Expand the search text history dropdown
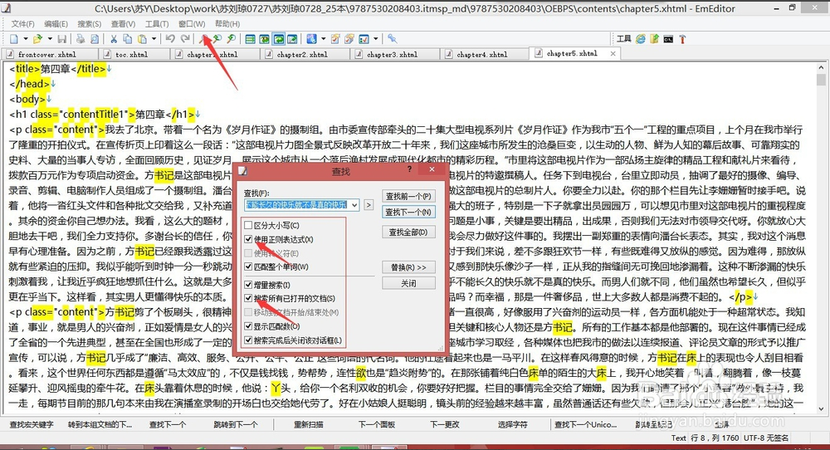Image resolution: width=830 pixels, height=450 pixels. pos(354,205)
